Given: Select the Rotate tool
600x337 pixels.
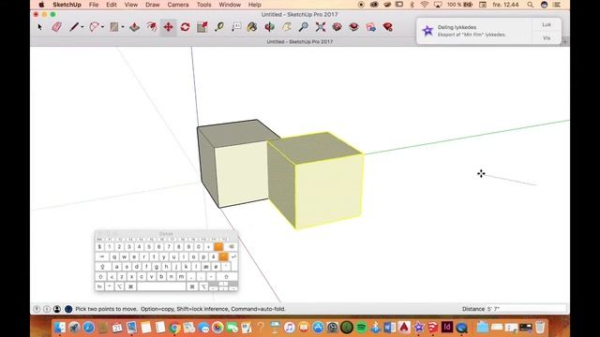Looking at the screenshot, I should coord(186,27).
